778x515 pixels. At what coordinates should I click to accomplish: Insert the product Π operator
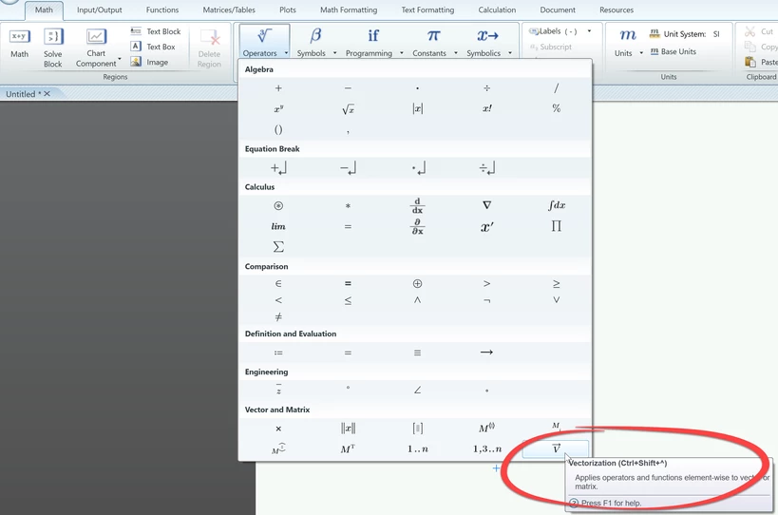(557, 226)
